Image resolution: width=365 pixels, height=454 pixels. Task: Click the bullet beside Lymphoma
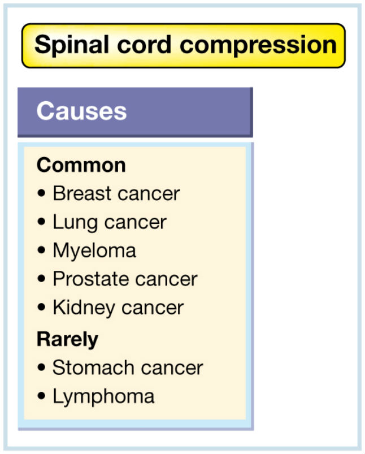[x=42, y=396]
